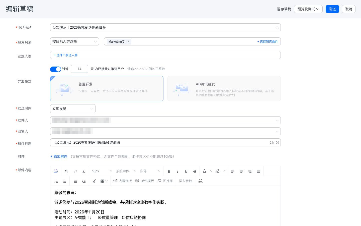Apply strikethrough formatting

195,171
